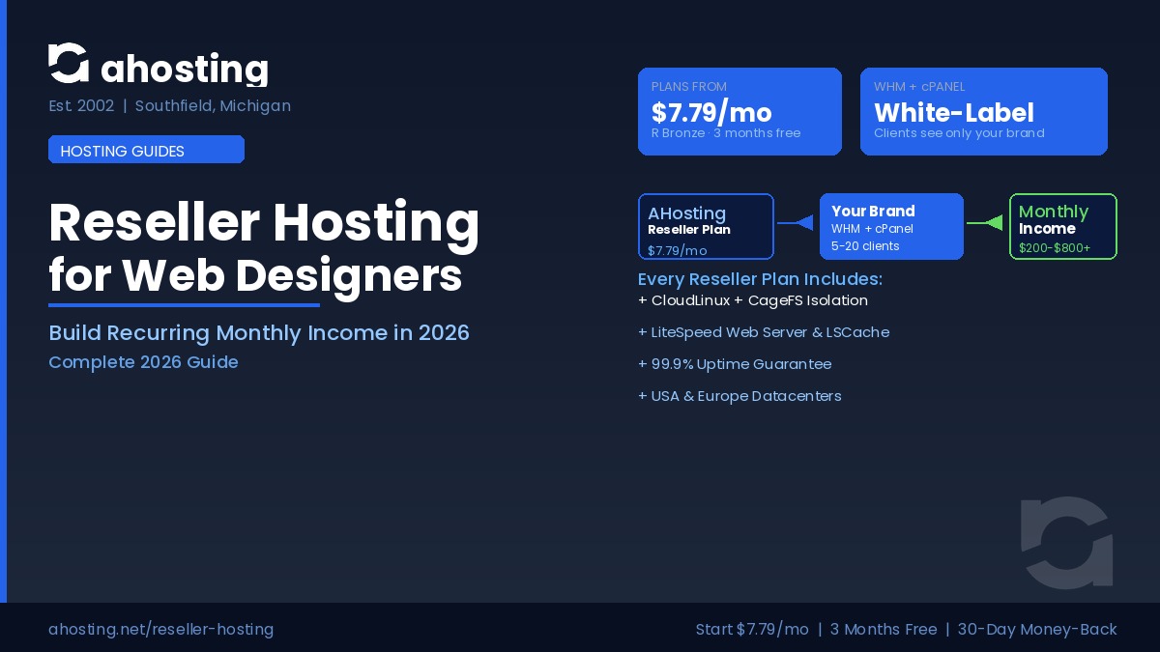Click the ahosting logo icon
The width and height of the screenshot is (1160, 652).
[69, 64]
